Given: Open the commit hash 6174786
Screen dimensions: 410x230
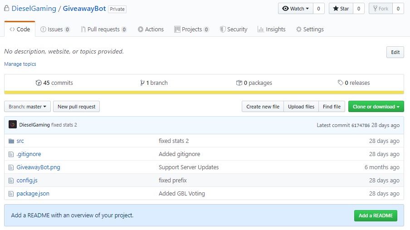Looking at the screenshot, I should pos(360,125).
